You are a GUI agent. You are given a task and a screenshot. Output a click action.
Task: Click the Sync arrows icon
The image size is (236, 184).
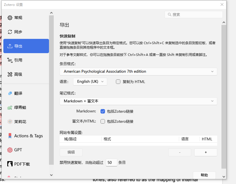(x=10, y=32)
